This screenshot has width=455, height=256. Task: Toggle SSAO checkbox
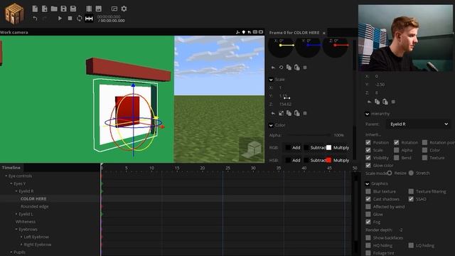pos(411,199)
